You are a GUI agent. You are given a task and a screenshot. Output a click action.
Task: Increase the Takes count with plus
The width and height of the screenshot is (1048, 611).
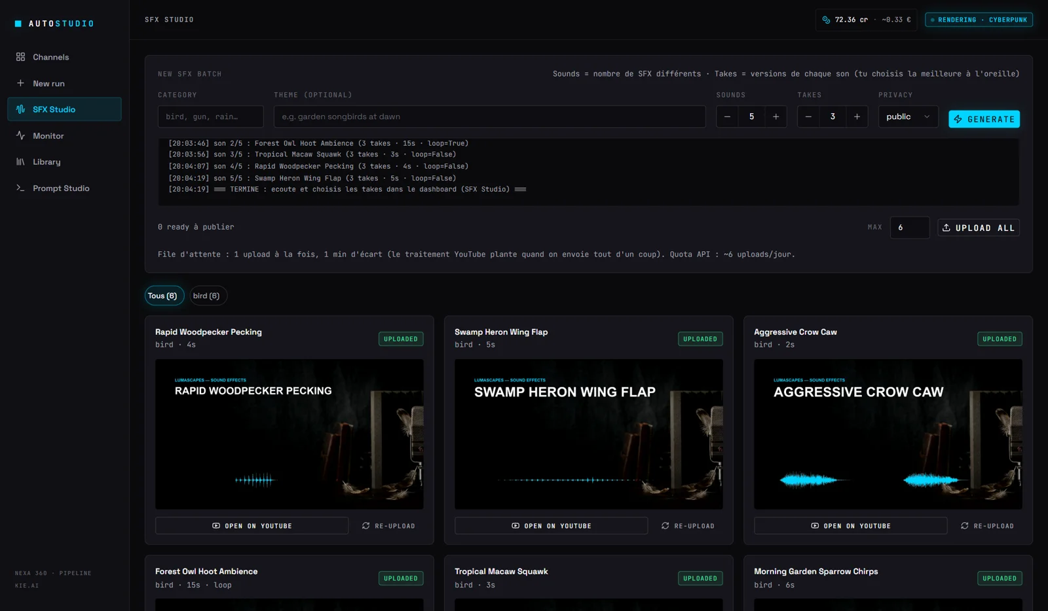click(857, 116)
